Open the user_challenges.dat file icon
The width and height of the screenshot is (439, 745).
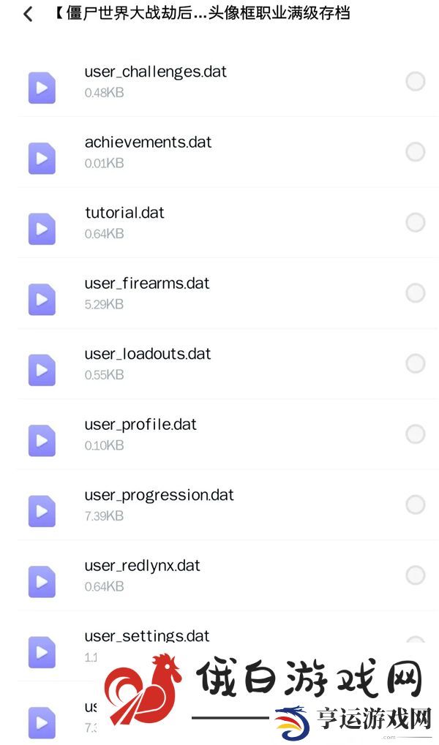42,88
